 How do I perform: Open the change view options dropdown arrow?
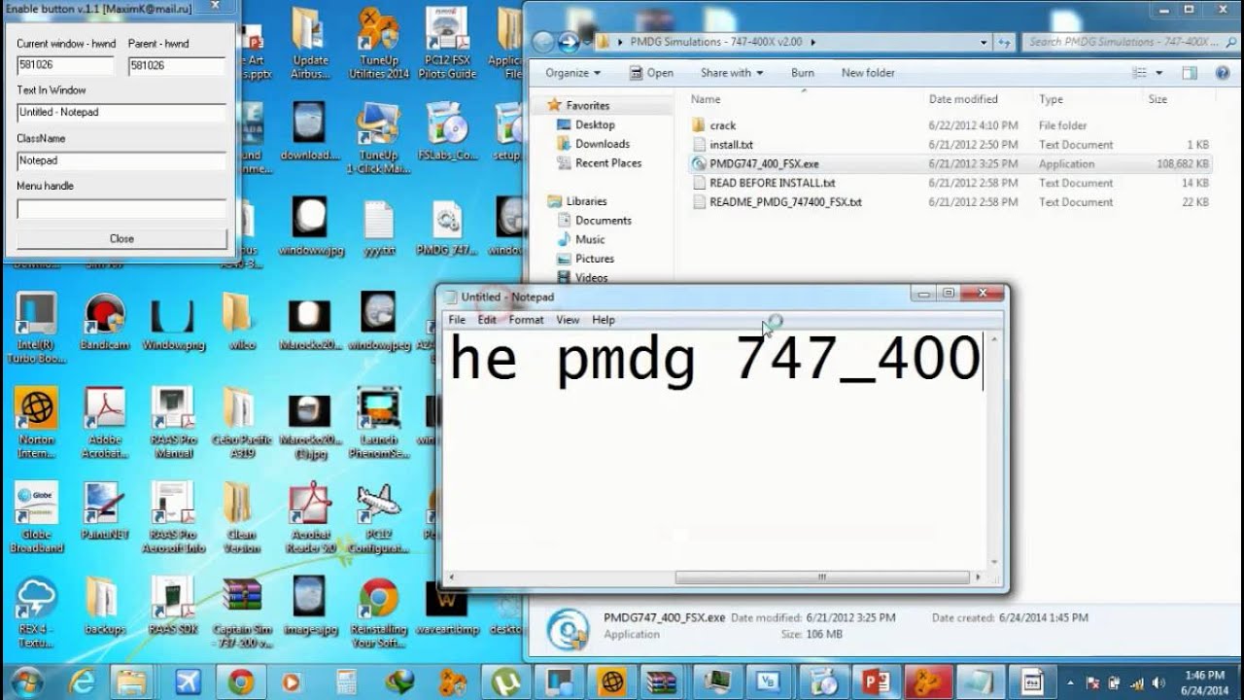1159,73
